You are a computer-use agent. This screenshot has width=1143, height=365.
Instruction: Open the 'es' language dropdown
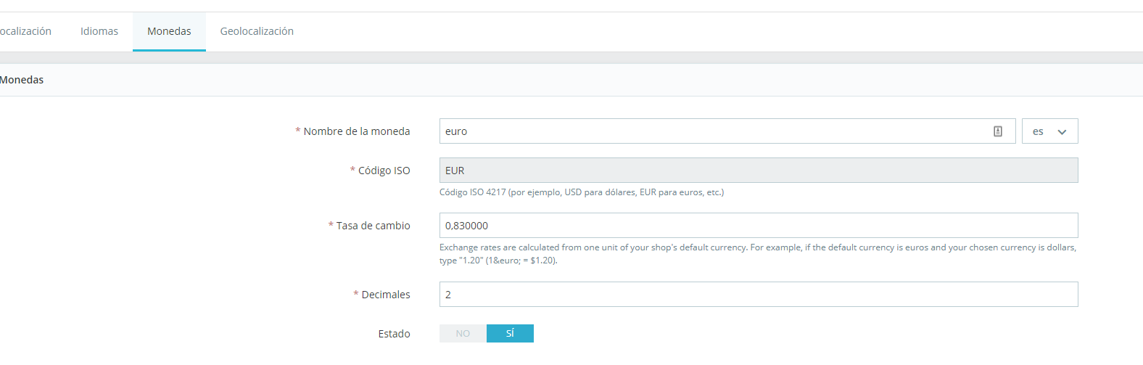(x=1049, y=131)
